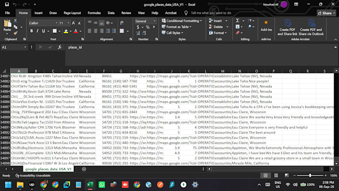Open the Merge & Center dropdown arrow
Screen dimensions: 339x191
pyautogui.click(x=128, y=31)
